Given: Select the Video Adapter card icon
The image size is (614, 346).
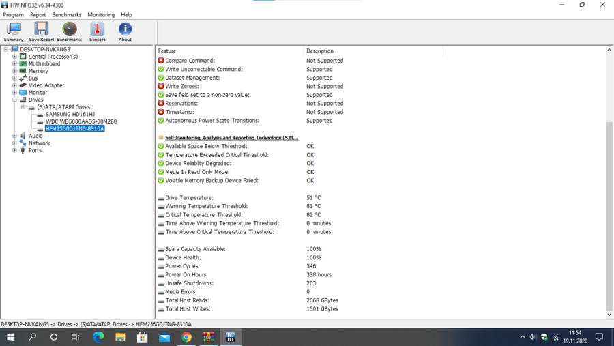Looking at the screenshot, I should coord(23,85).
